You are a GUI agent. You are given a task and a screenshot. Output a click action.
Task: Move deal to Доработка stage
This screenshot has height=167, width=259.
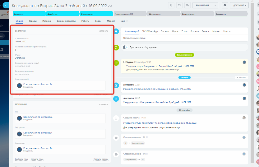tap(63, 14)
